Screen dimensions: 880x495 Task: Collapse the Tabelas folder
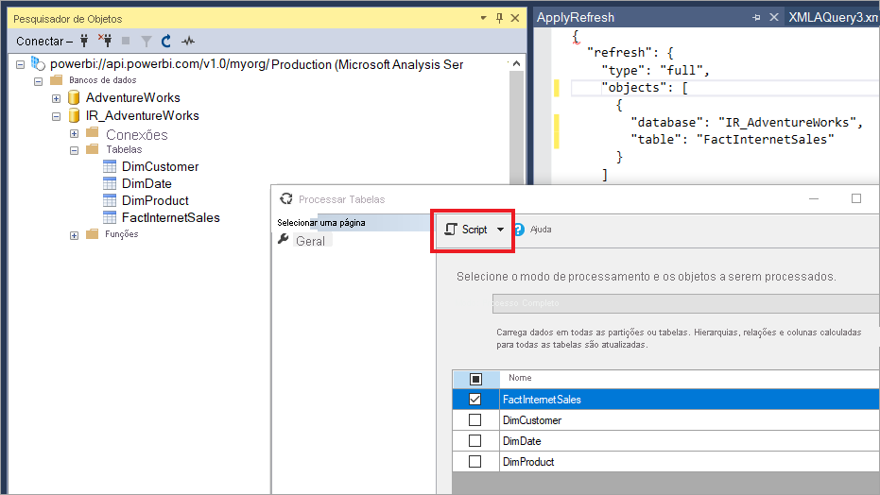[x=74, y=150]
